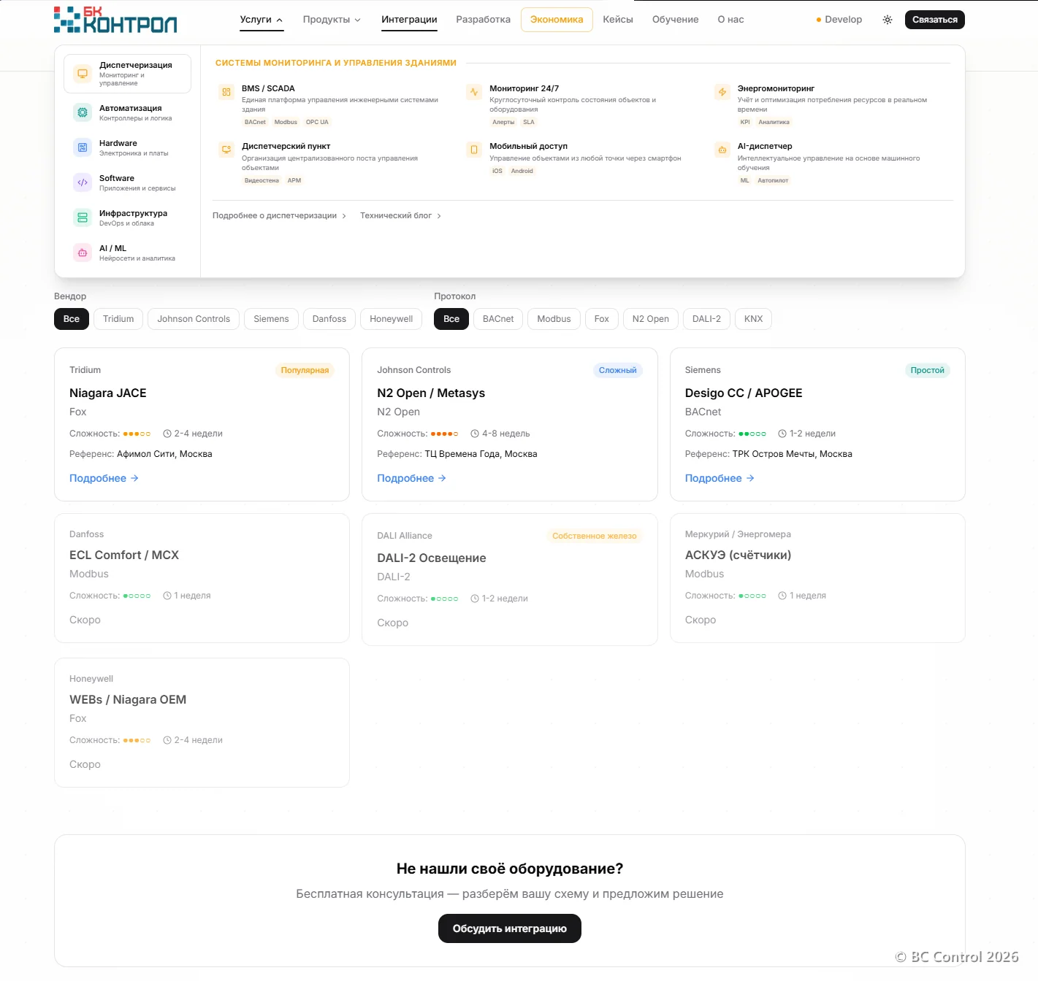Click the arrow after Desigo CC Подробнее
This screenshot has height=981, width=1038.
pos(750,478)
